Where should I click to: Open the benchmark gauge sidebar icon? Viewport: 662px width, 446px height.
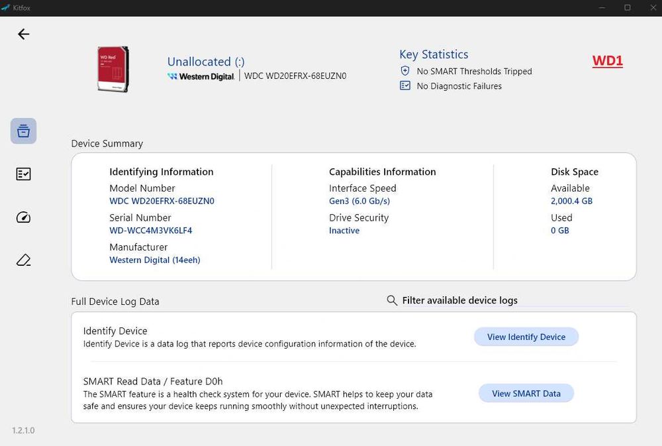(23, 217)
